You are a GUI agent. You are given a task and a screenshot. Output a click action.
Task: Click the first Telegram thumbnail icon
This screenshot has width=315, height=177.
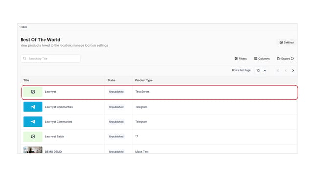pos(33,107)
